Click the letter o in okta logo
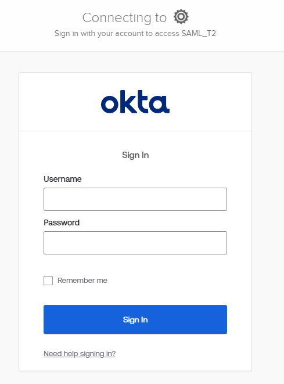This screenshot has height=384, width=284. [110, 105]
